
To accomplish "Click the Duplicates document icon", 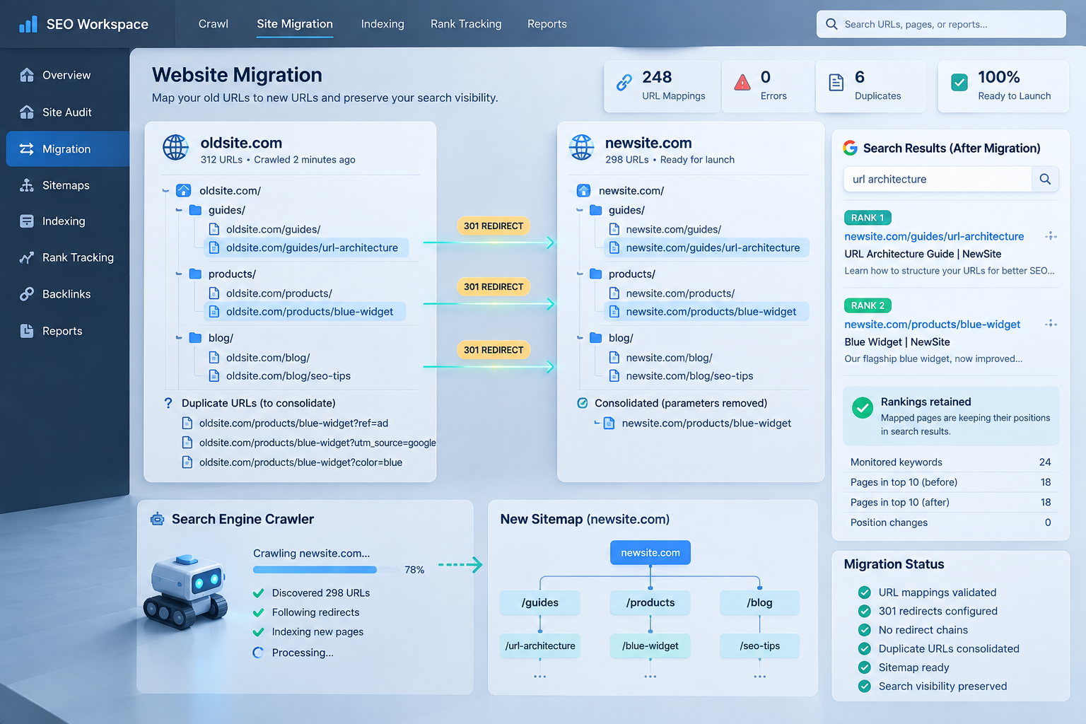I will (x=836, y=83).
